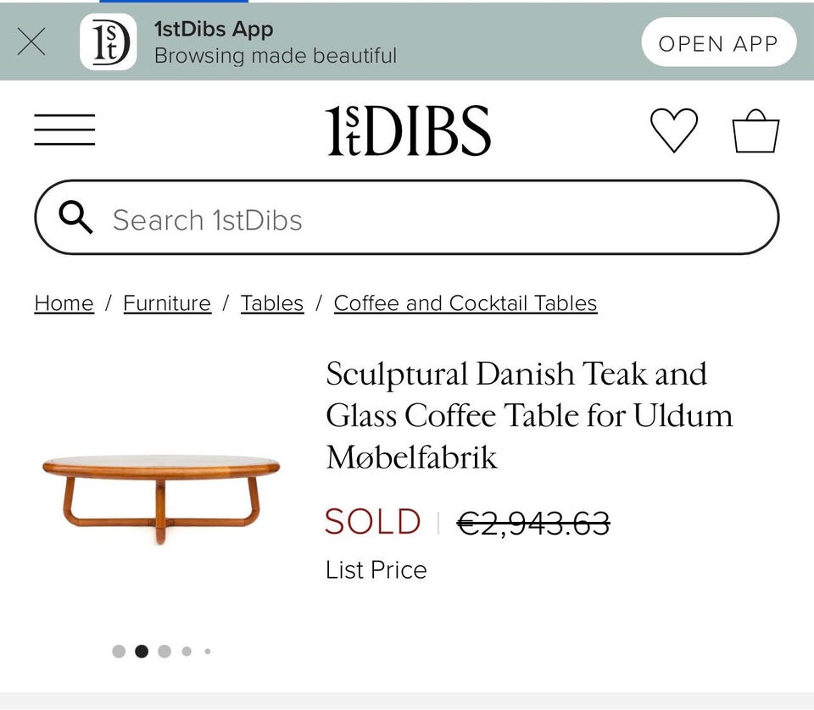Screen dimensions: 814x710
Task: Open favorites with the heart icon
Action: [674, 130]
